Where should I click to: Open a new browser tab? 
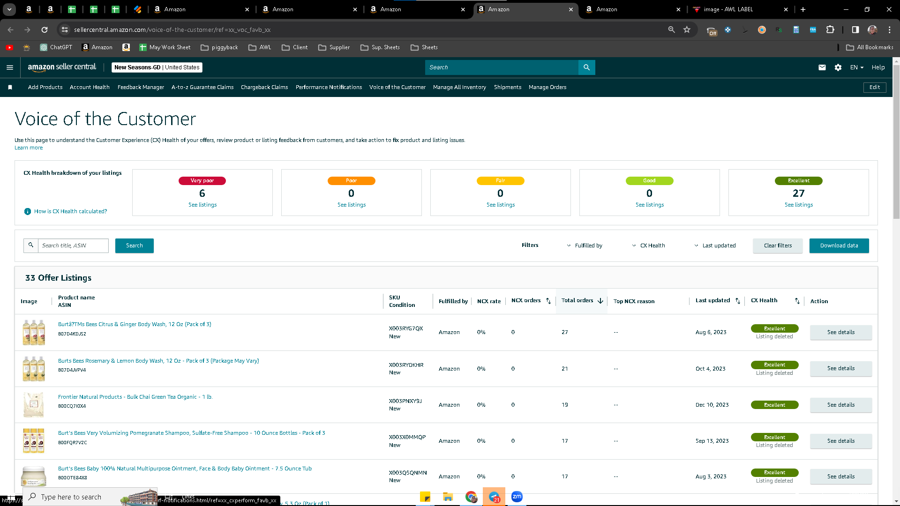click(x=803, y=9)
